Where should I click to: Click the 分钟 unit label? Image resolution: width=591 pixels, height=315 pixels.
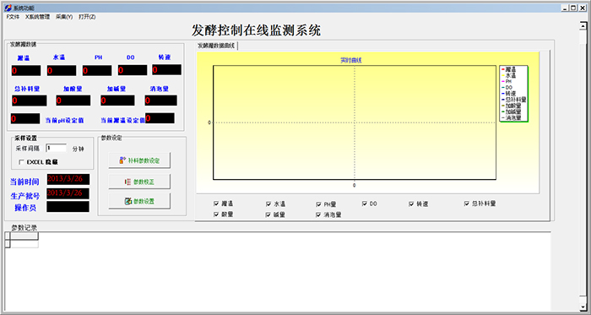(78, 149)
